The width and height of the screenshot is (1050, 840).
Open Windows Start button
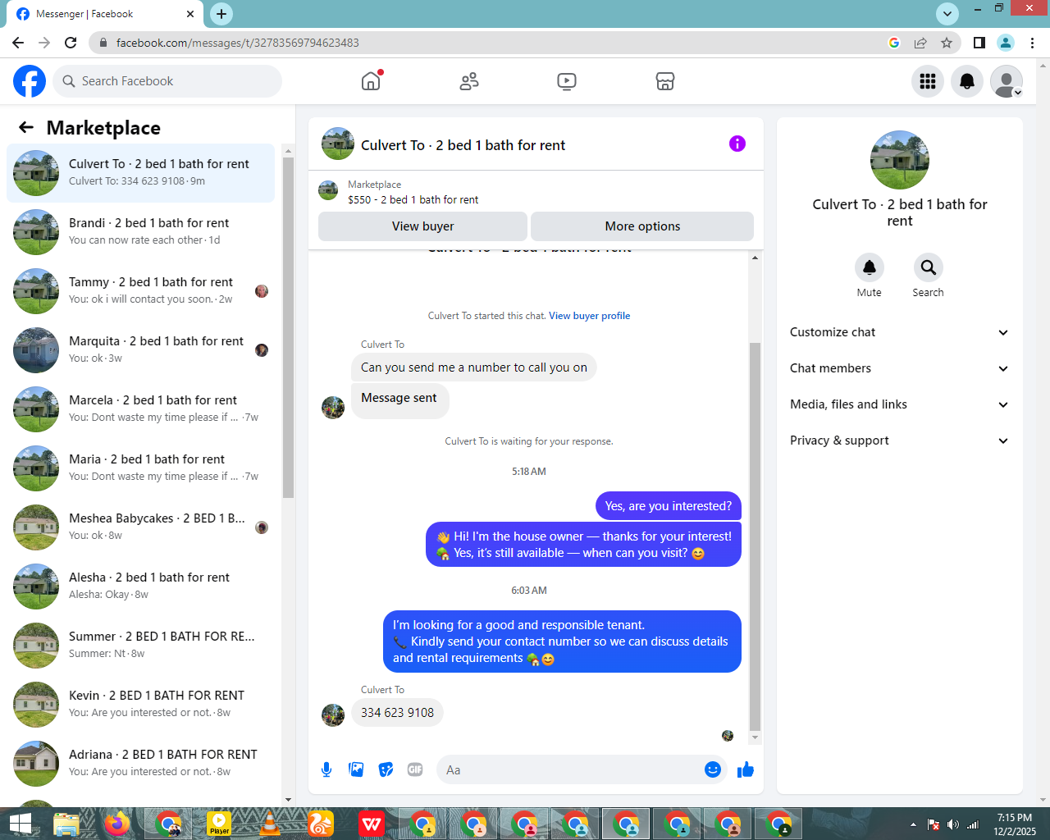point(21,824)
